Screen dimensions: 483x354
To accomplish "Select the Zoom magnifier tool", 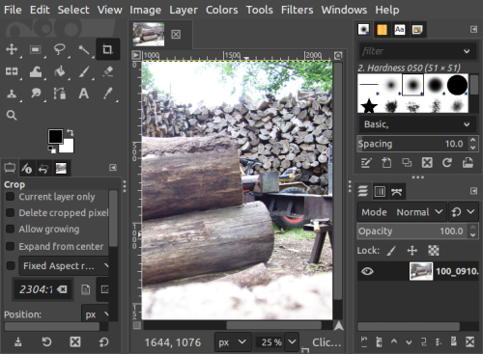I will click(12, 115).
